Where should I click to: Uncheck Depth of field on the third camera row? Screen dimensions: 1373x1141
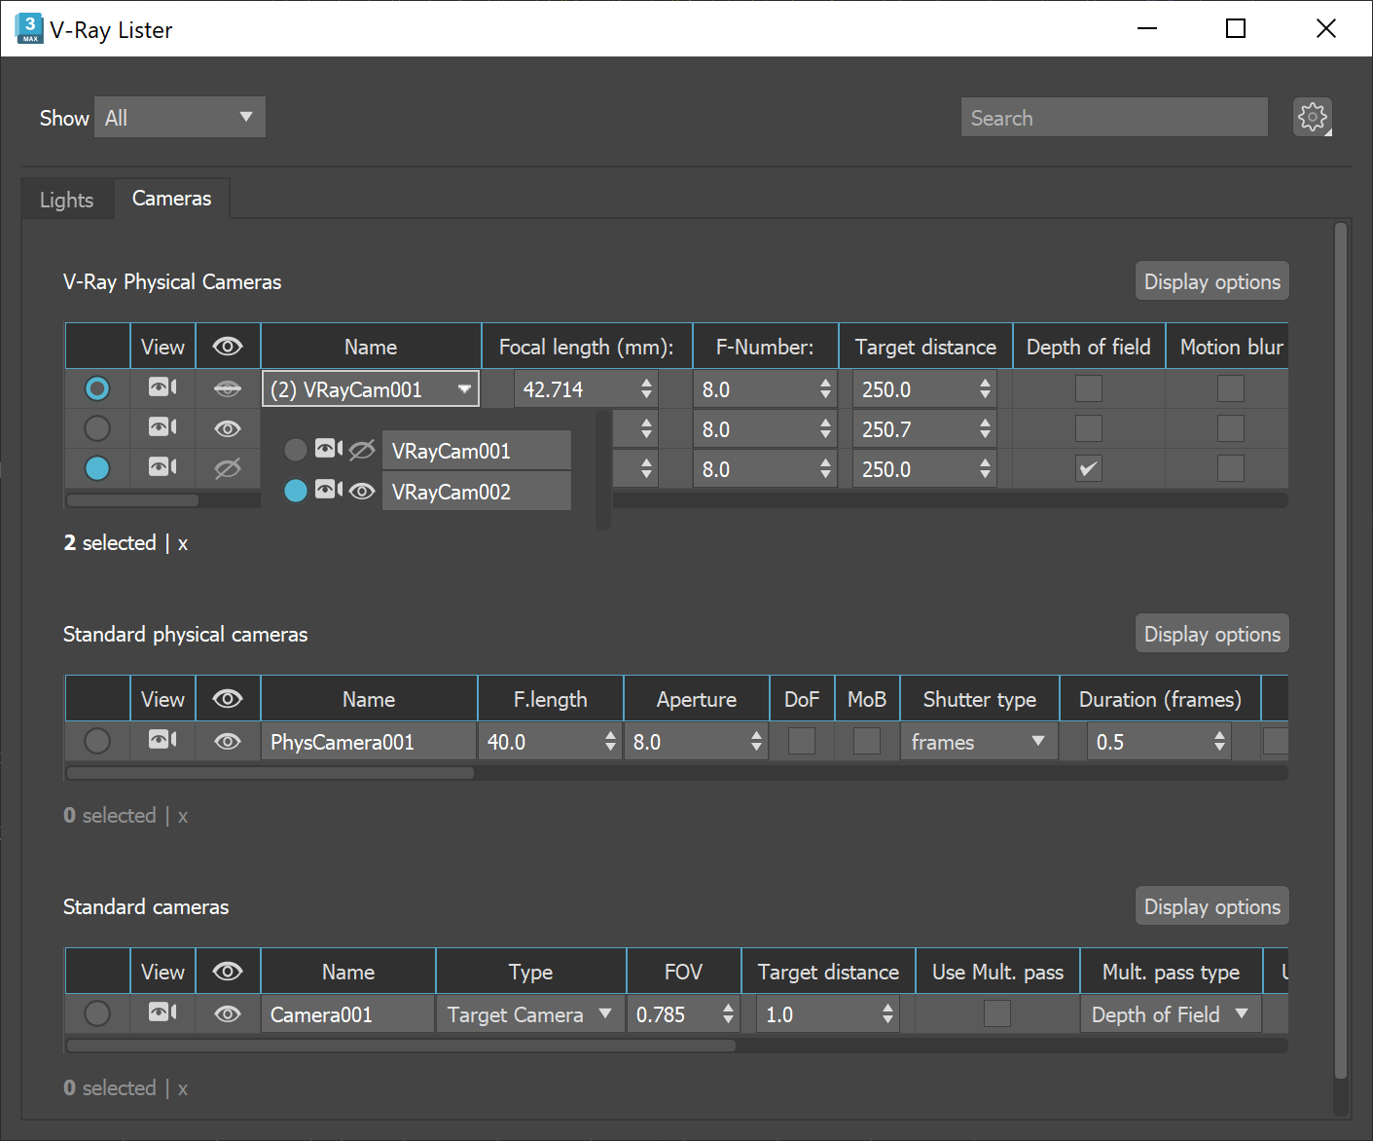point(1088,468)
